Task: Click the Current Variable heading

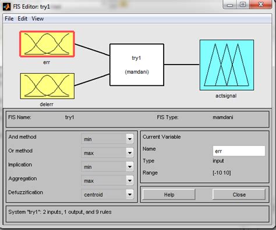Action: (x=162, y=137)
